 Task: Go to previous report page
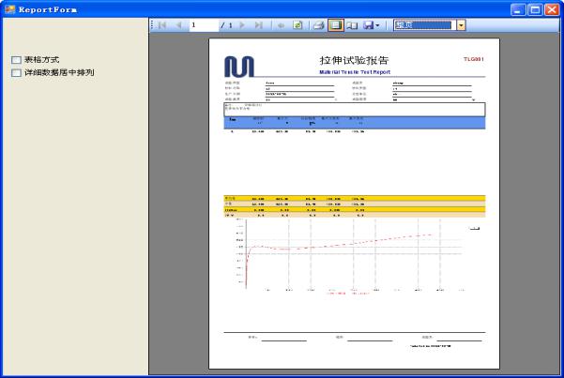[x=178, y=25]
